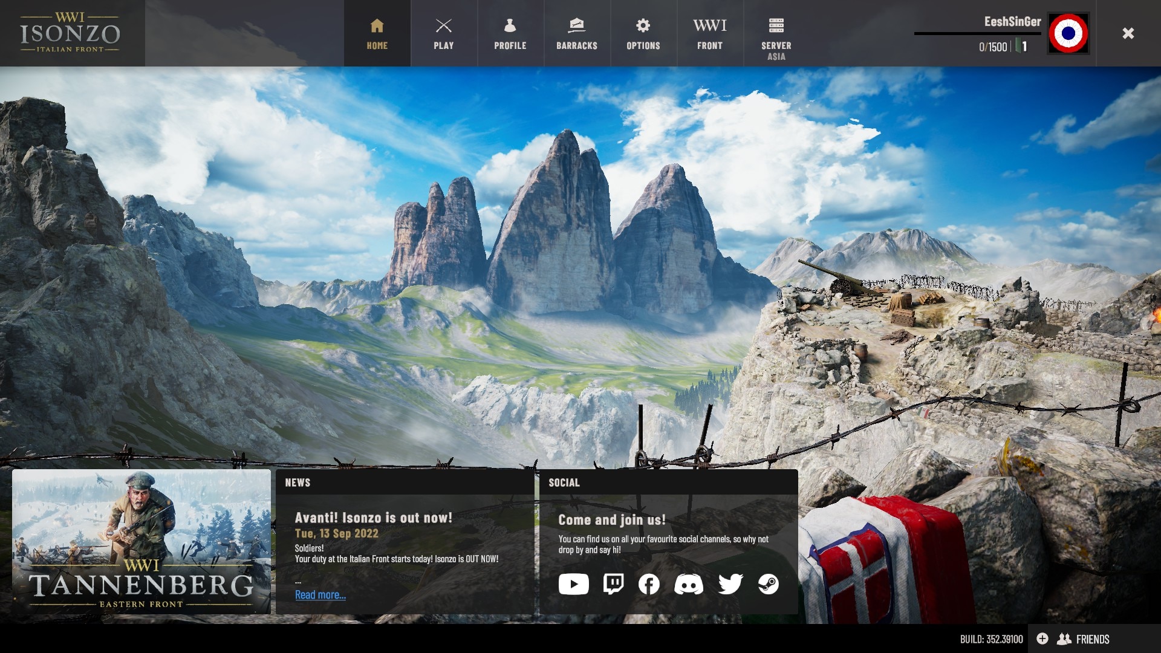This screenshot has height=653, width=1161.
Task: Click the Tue, 13 Sep 2022 date
Action: pos(336,533)
